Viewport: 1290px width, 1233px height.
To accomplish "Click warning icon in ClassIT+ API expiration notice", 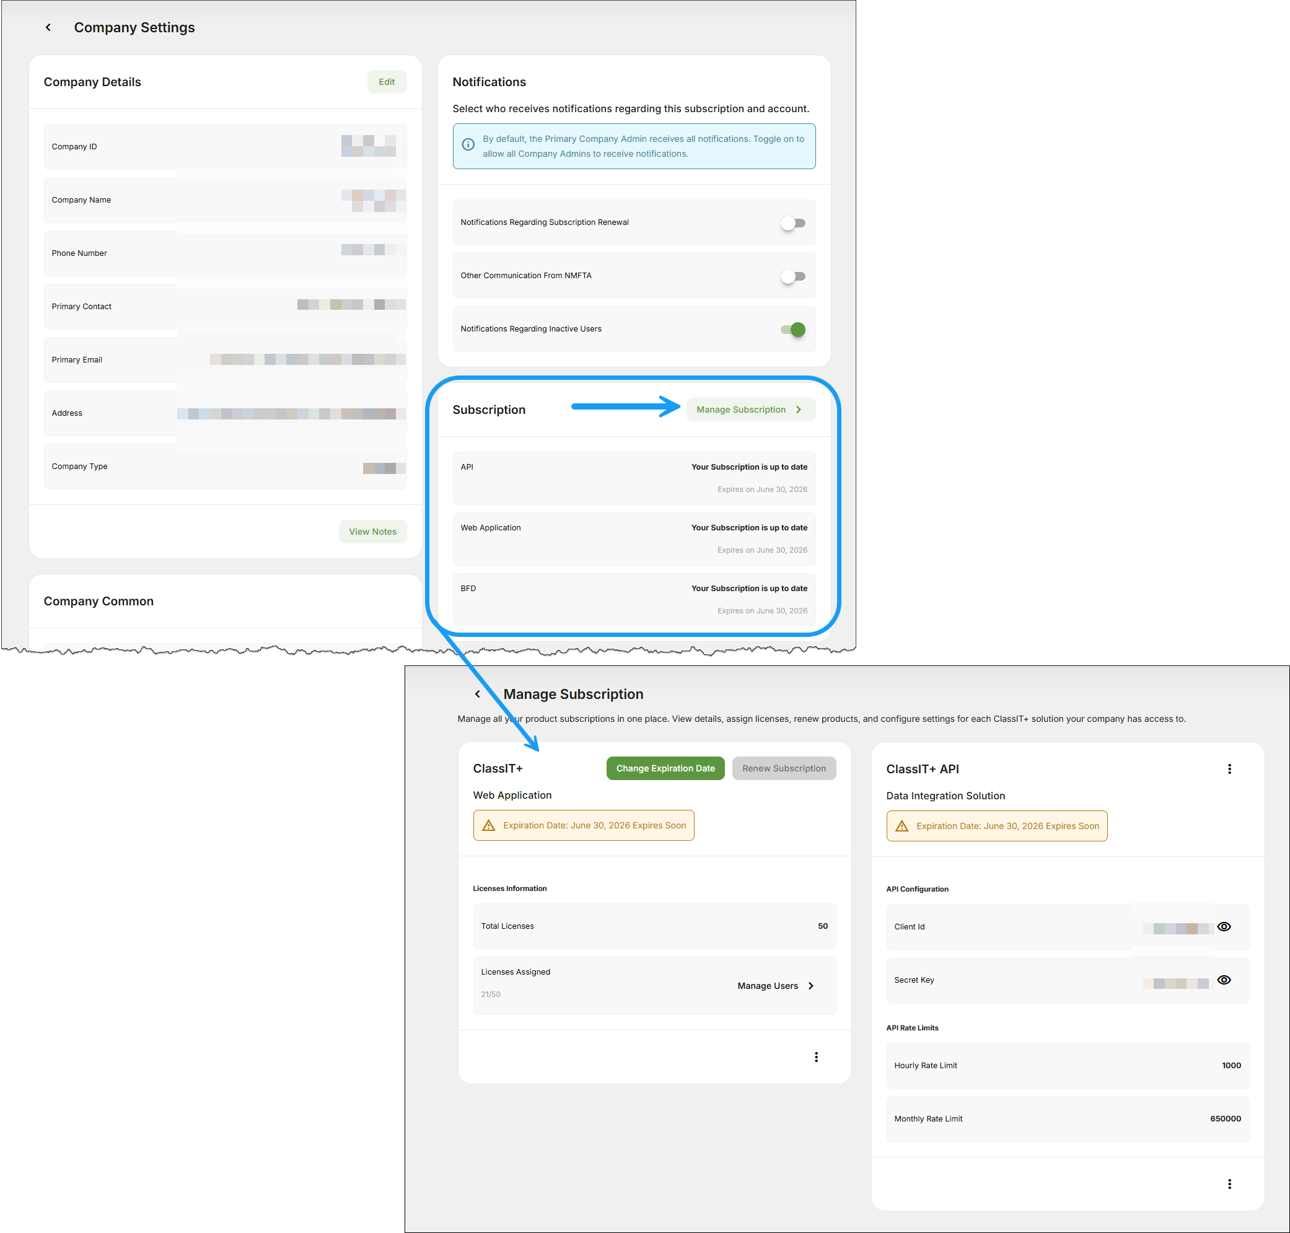I will (902, 826).
